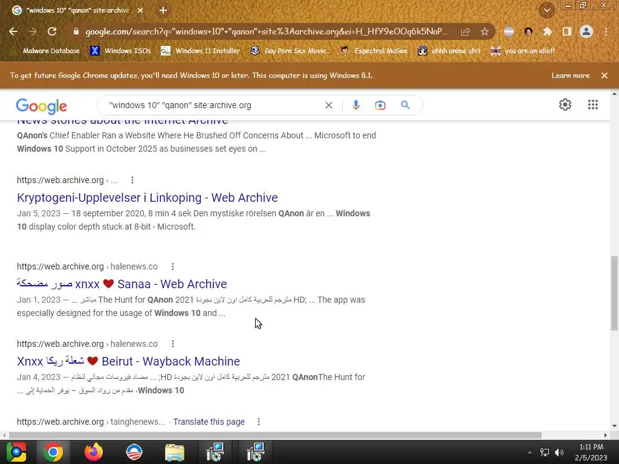The height and width of the screenshot is (464, 619).
Task: Open the Espectral McGee bookmark
Action: pos(374,51)
